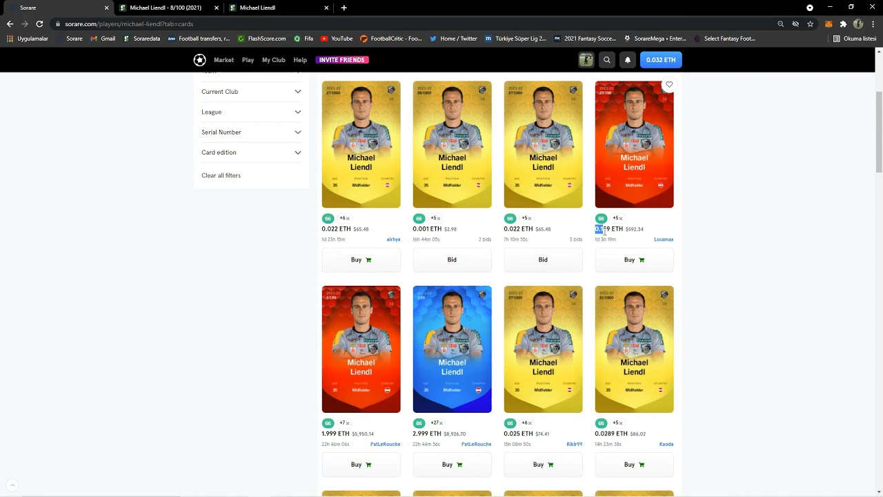Go back with the browser back arrow

(10, 23)
